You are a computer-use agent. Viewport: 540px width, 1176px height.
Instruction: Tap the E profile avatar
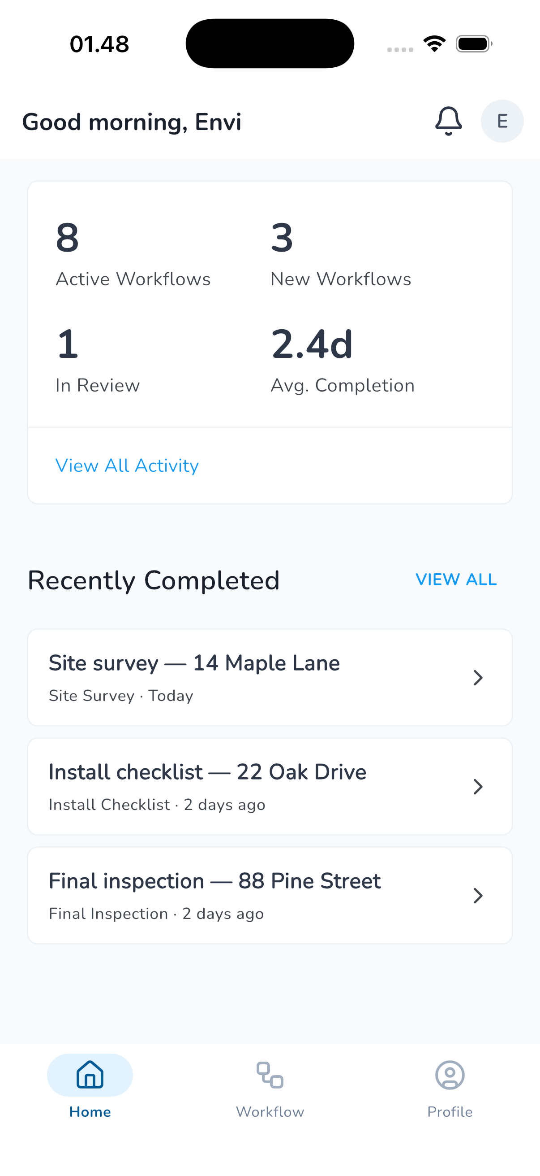point(502,121)
